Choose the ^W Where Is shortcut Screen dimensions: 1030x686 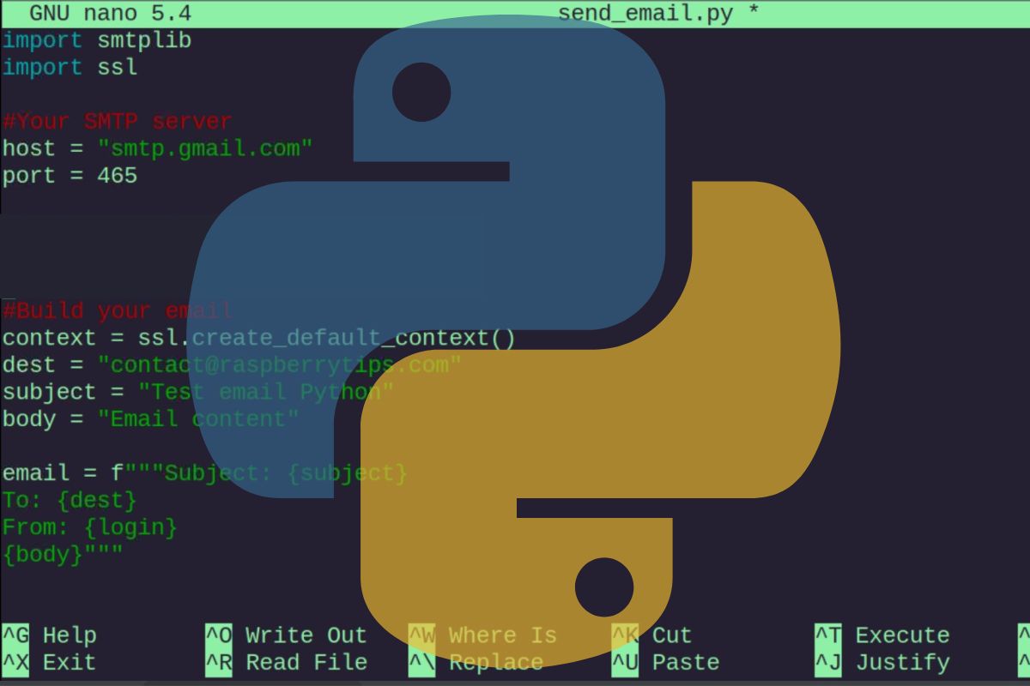tap(482, 635)
